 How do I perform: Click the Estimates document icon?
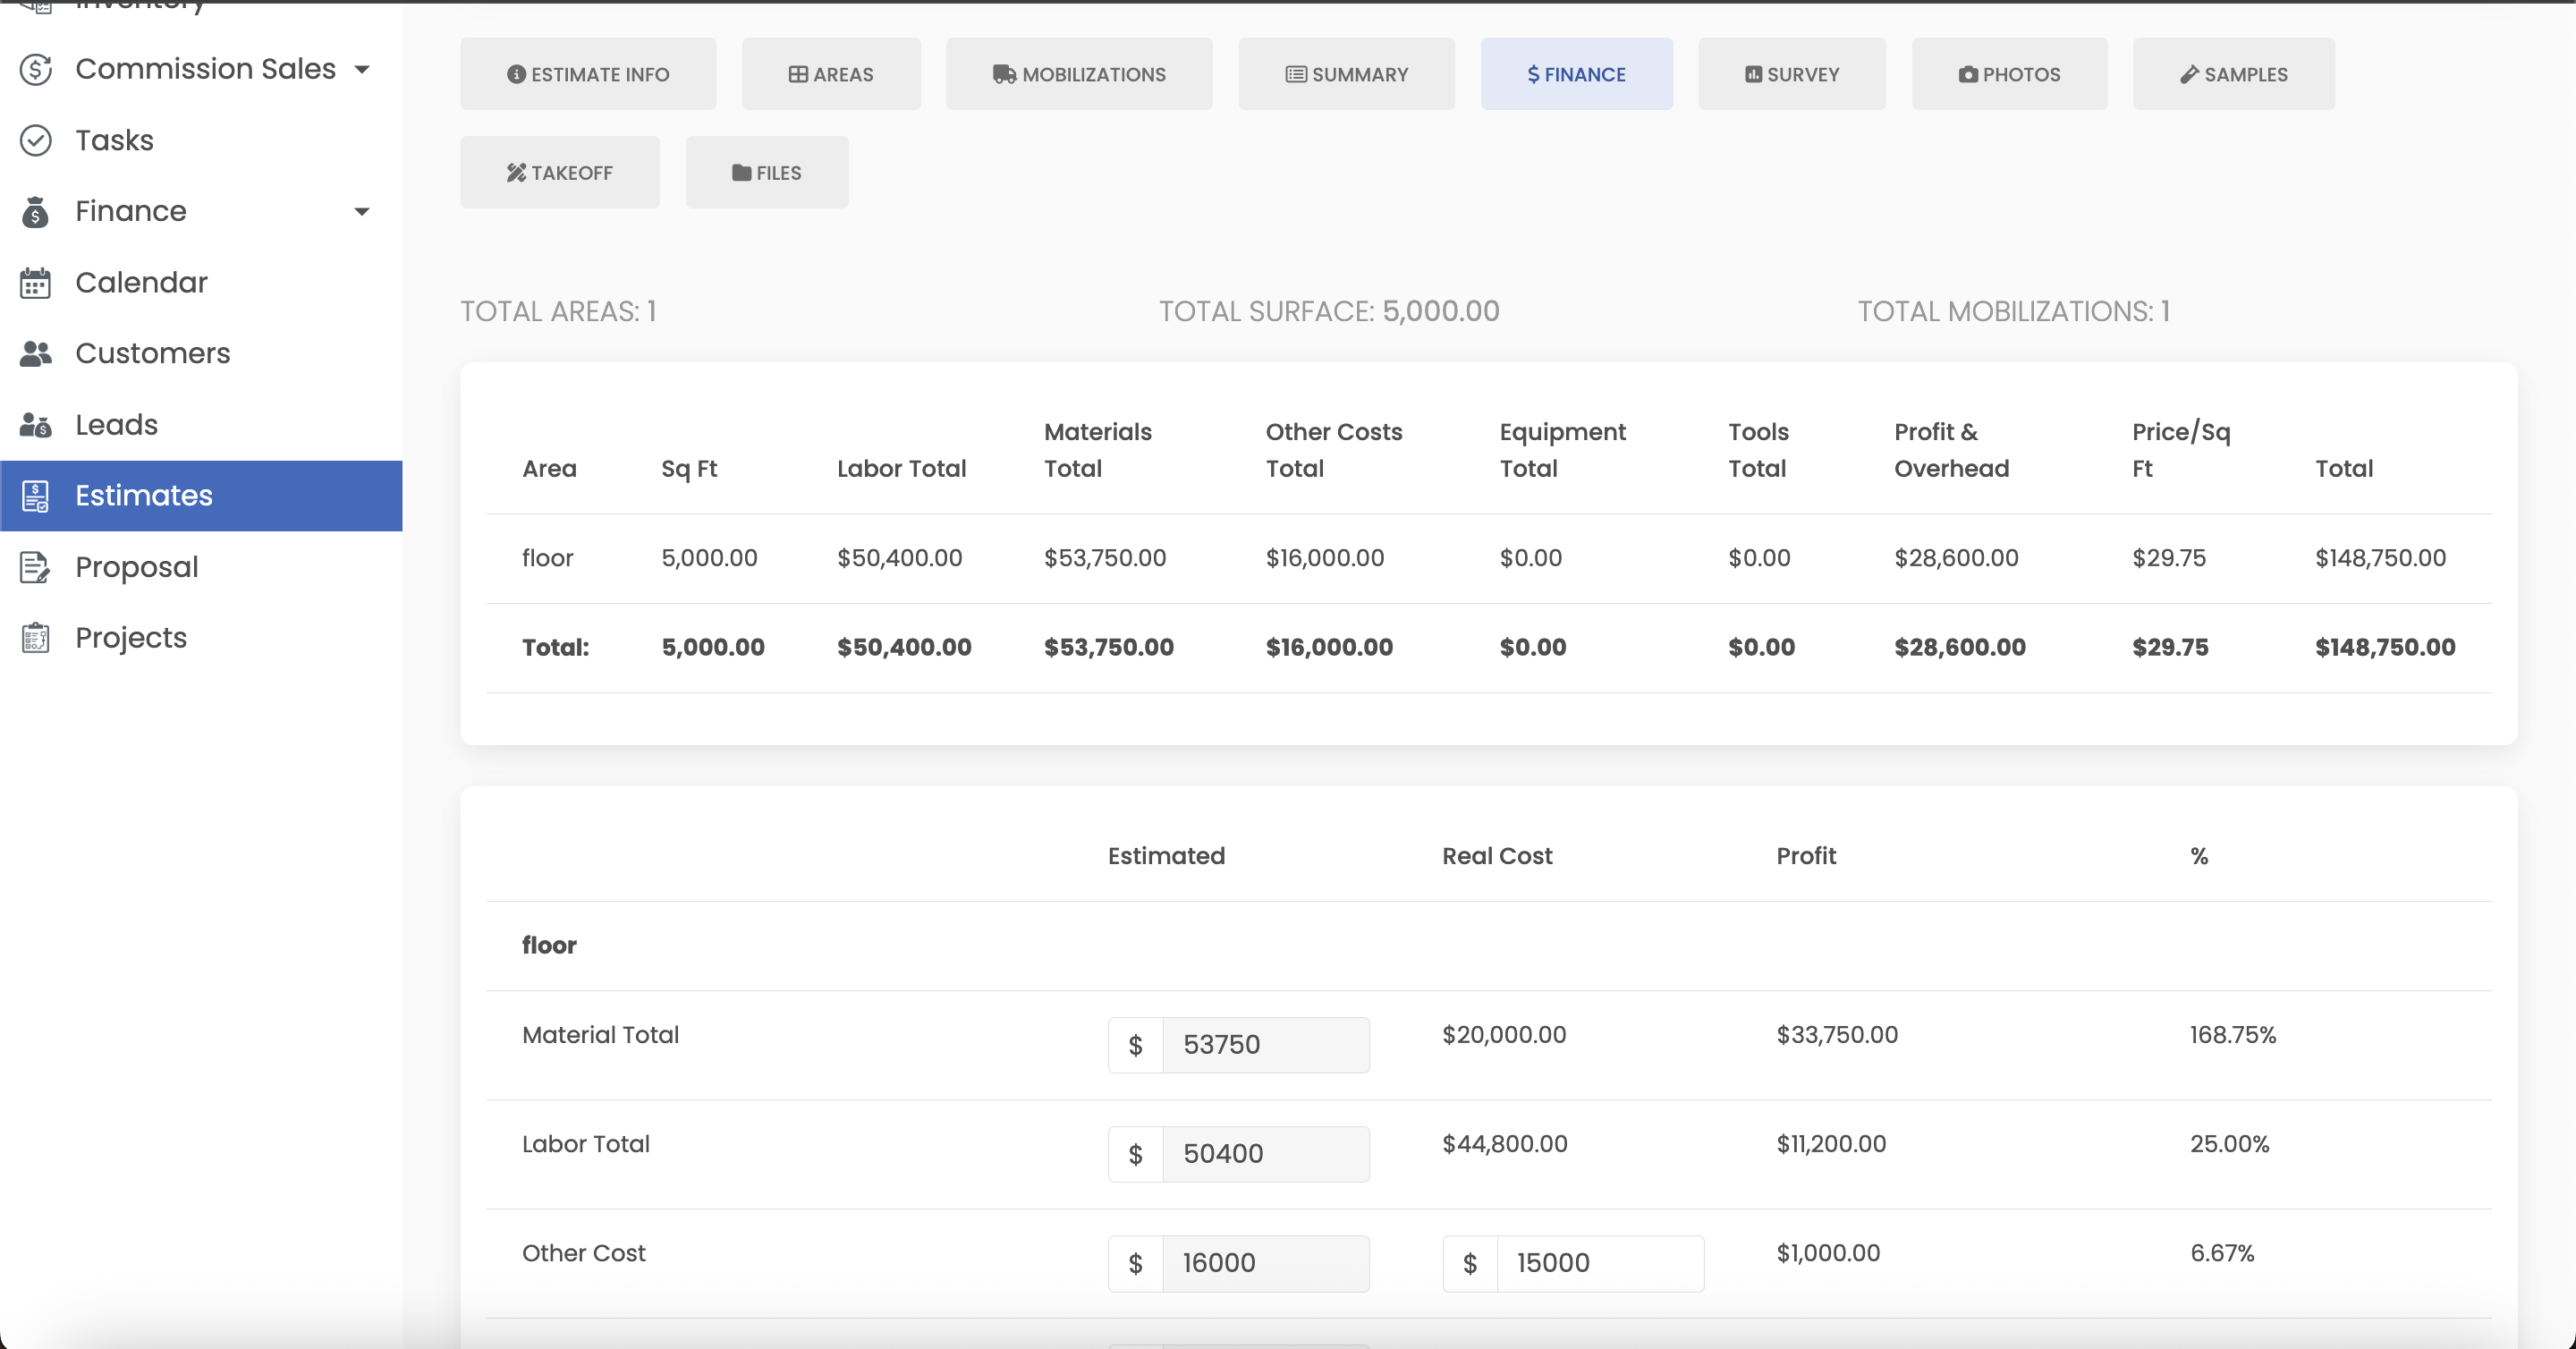[36, 495]
